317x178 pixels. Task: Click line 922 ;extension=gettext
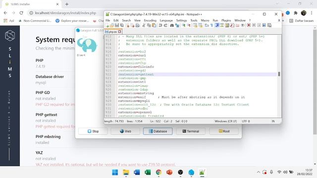click(136, 74)
